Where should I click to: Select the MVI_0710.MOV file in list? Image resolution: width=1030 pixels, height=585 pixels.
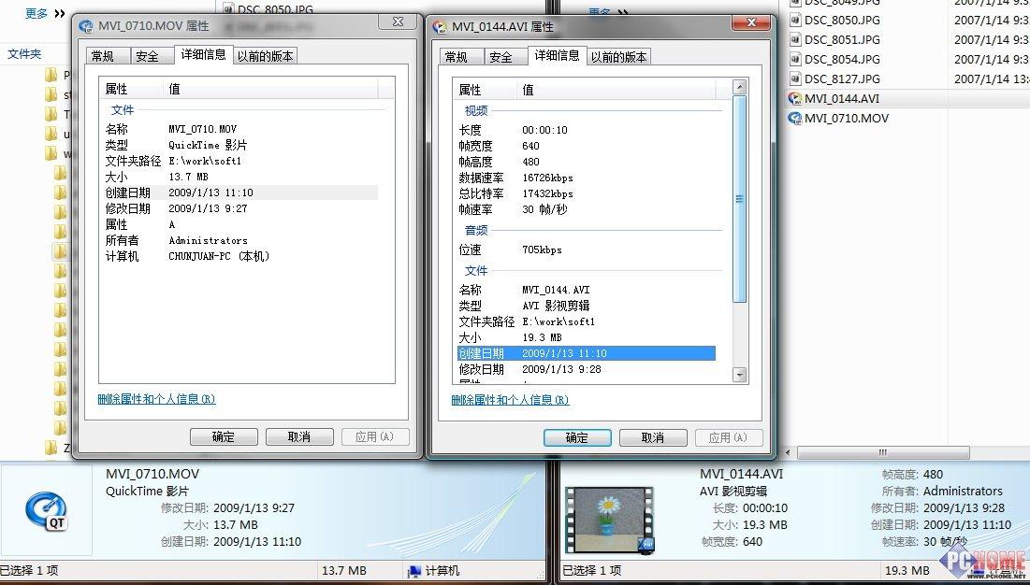838,118
